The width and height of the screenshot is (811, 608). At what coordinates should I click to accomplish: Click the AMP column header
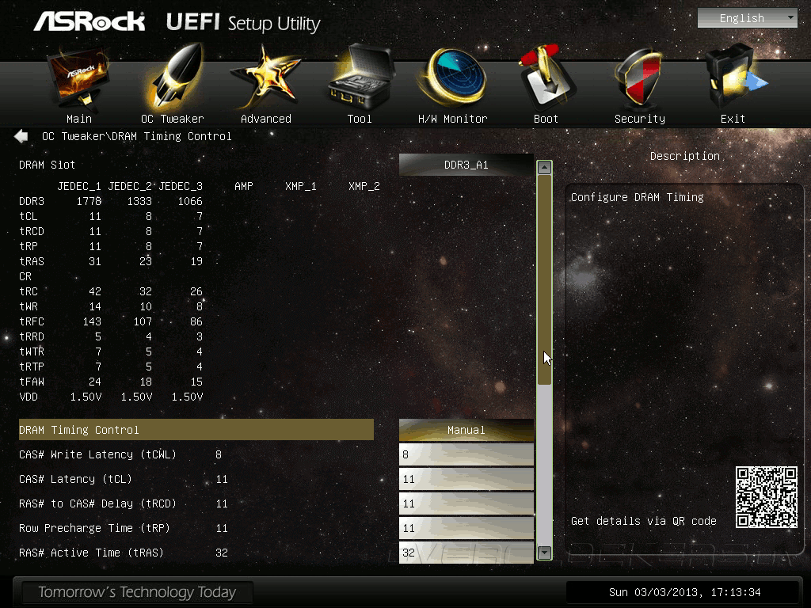(x=244, y=186)
